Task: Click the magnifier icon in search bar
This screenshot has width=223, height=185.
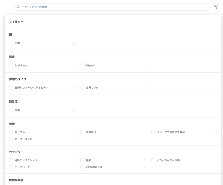Action: pos(18,7)
